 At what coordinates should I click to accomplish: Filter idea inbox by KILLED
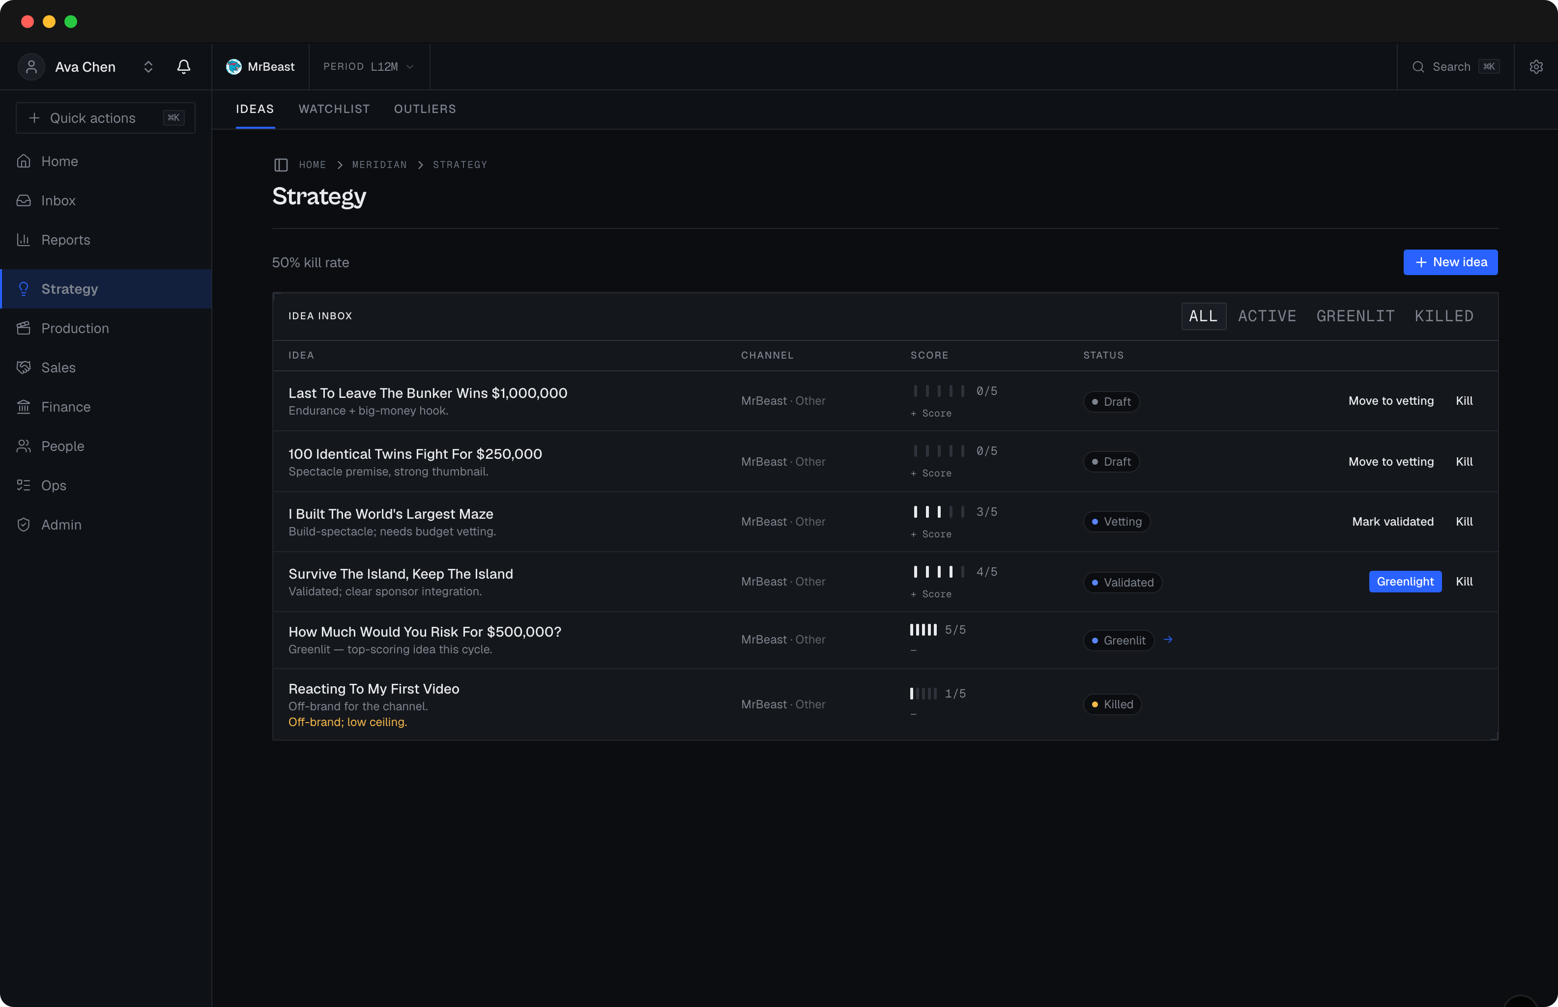click(x=1443, y=316)
